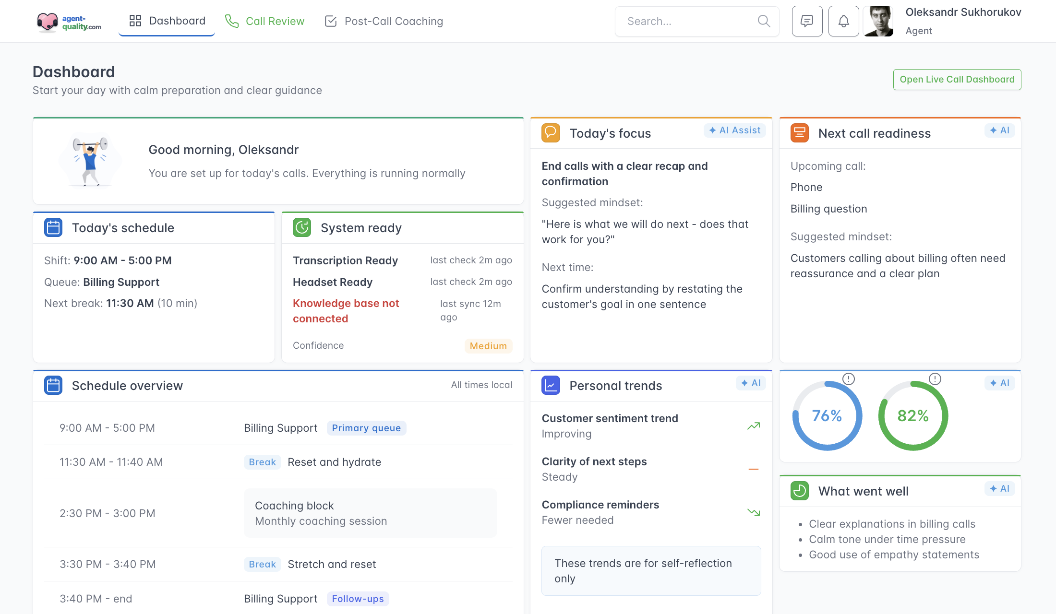Click Next call readiness orange icon
Screen dimensions: 1056x614
[799, 133]
